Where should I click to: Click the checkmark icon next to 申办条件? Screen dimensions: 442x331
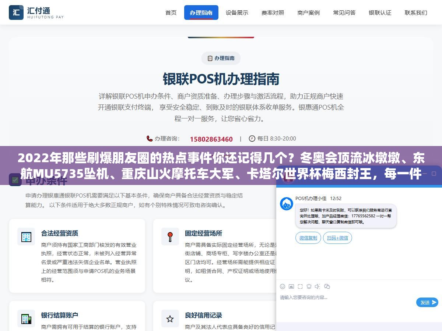(15, 180)
